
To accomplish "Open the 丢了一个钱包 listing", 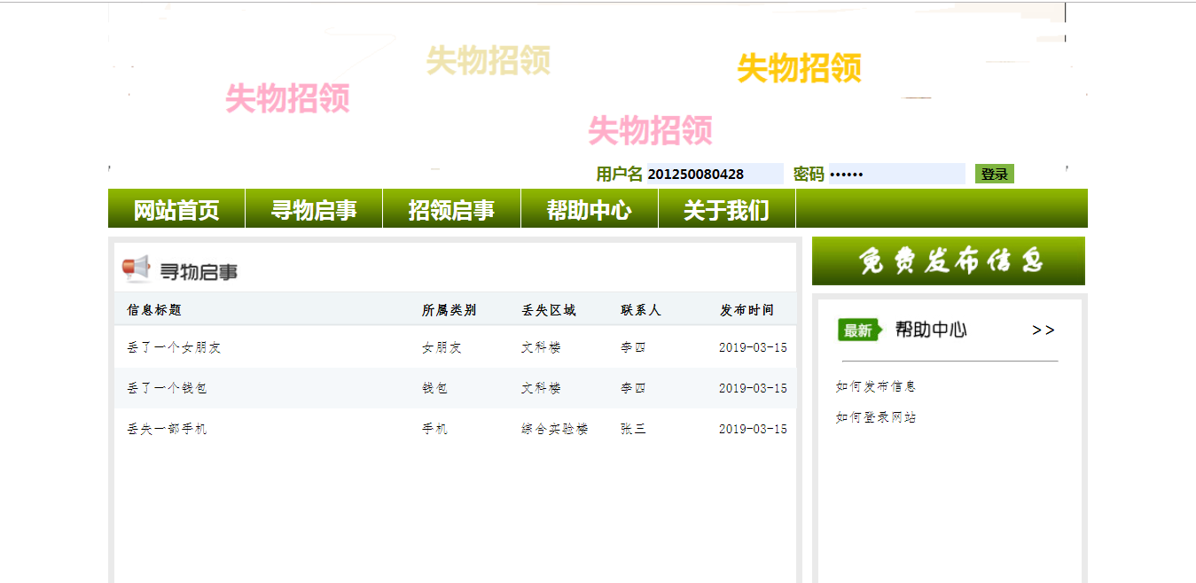I will click(167, 388).
